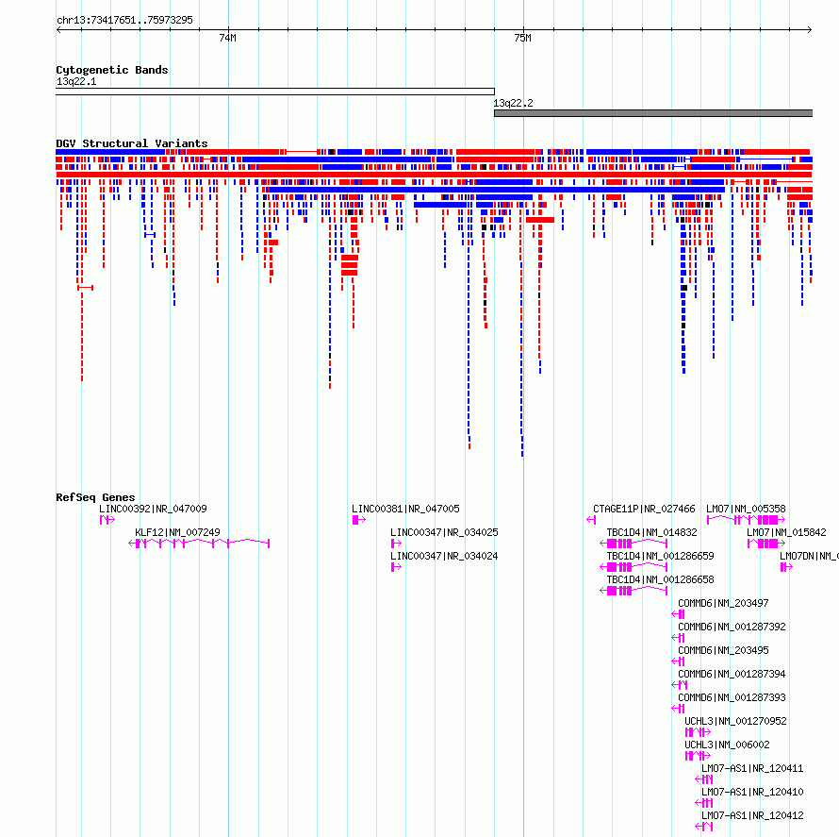Click the TBC1D4|NM_001286658 label
This screenshot has height=837, width=839.
(660, 579)
